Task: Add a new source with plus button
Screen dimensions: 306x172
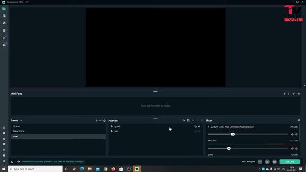Action: point(193,120)
